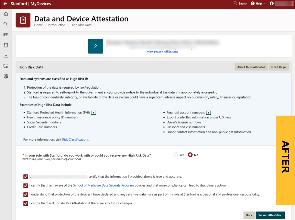Open the sidebar table grid icon
Image resolution: width=295 pixels, height=220 pixels.
(6, 35)
